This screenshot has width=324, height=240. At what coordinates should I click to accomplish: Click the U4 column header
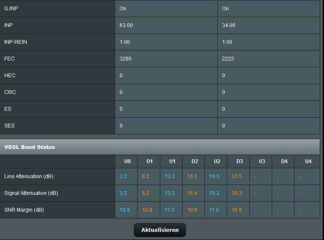(308, 161)
